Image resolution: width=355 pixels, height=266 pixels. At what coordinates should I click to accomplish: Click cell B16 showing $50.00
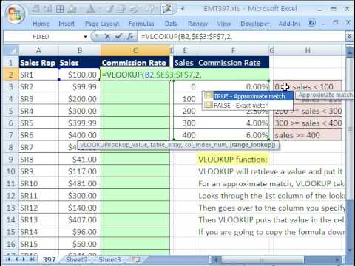(80, 244)
